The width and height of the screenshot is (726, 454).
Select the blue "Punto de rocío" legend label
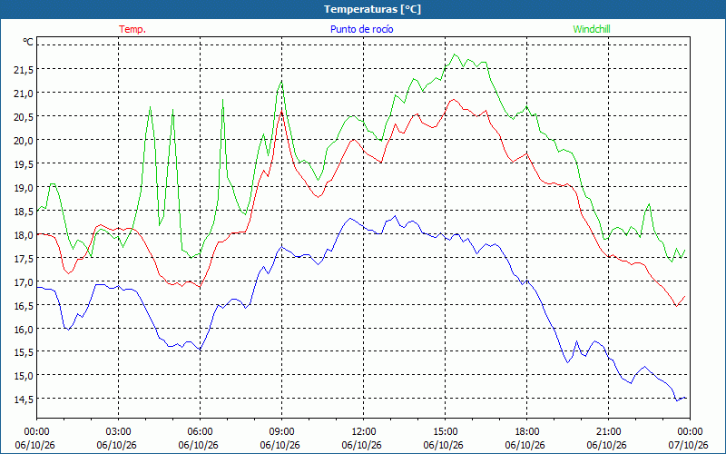point(361,29)
